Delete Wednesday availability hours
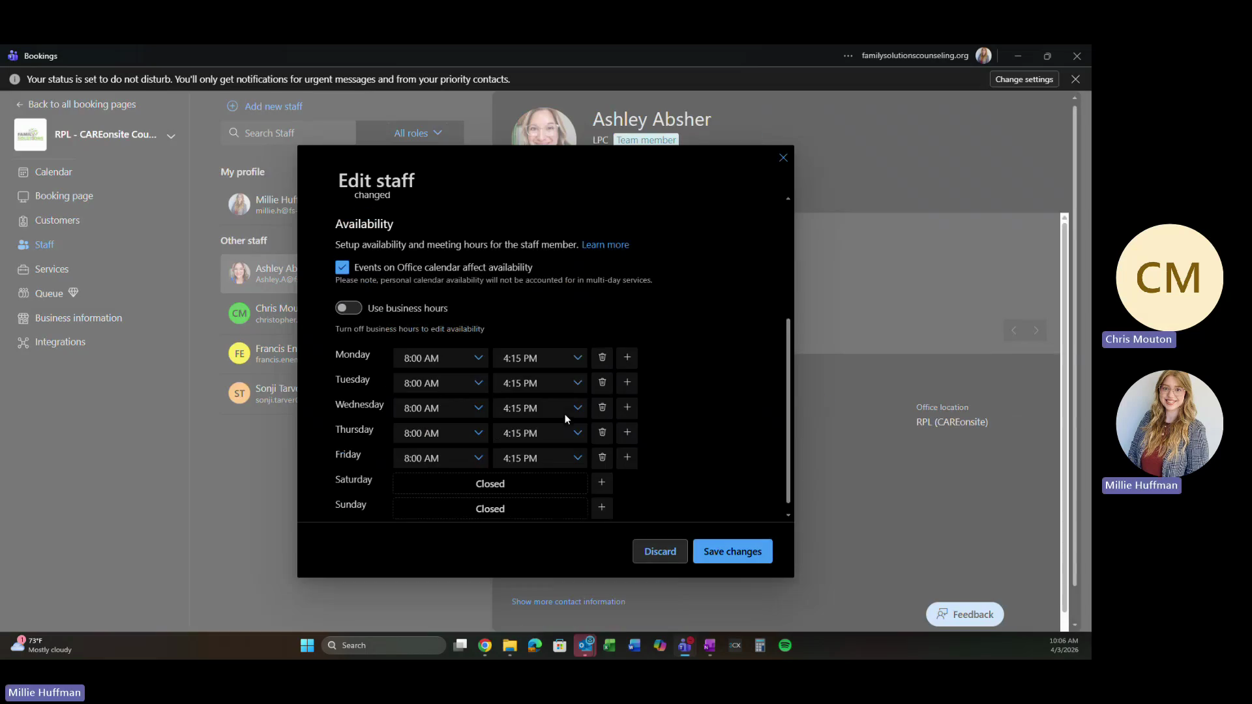Screen dimensions: 1252x704 602,407
